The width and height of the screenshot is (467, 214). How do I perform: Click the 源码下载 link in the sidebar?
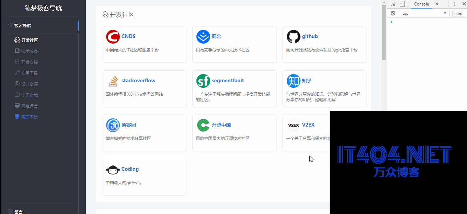pyautogui.click(x=30, y=117)
